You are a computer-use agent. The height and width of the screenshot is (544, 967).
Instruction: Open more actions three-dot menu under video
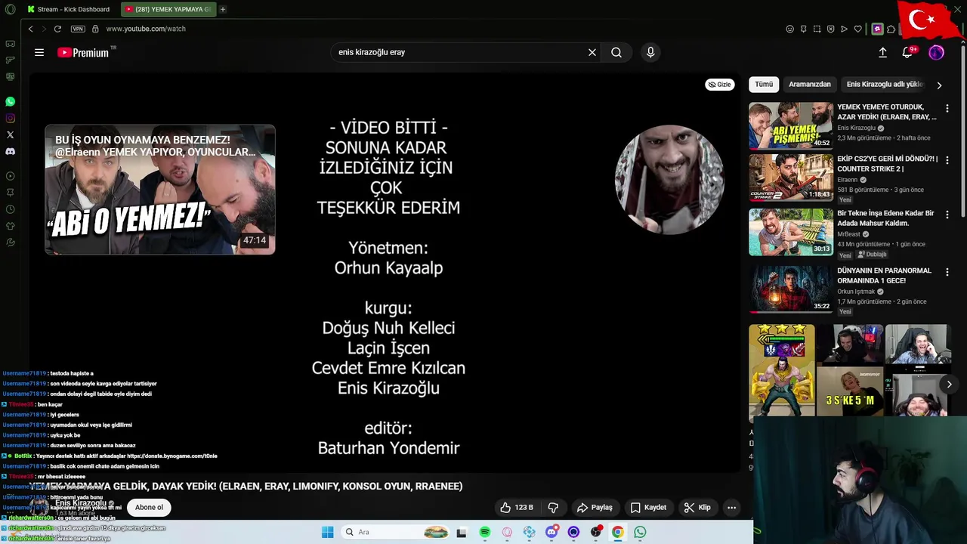[x=731, y=508]
